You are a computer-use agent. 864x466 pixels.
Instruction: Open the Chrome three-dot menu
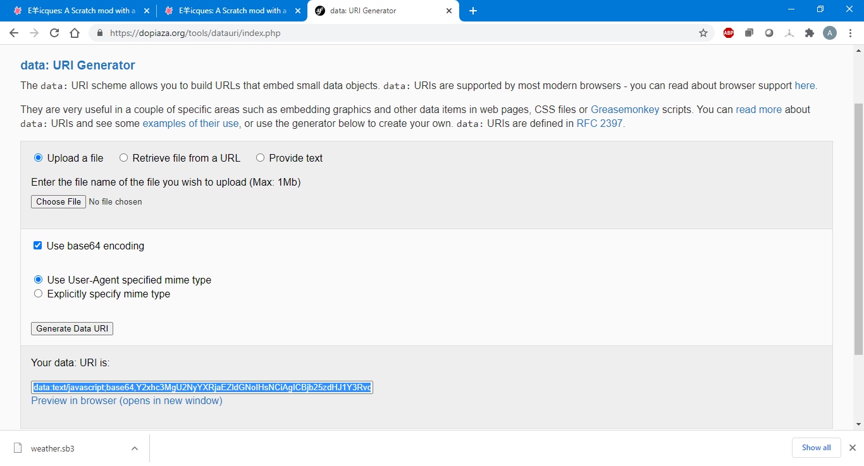click(850, 33)
